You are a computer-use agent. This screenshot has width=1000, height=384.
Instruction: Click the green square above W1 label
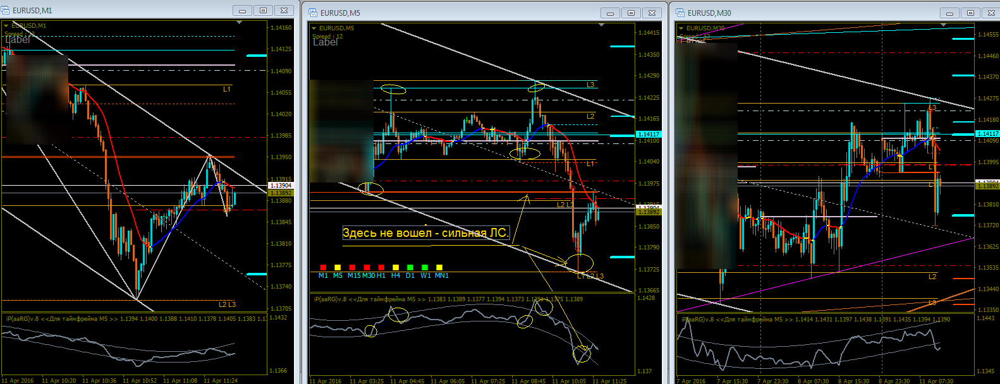point(425,268)
